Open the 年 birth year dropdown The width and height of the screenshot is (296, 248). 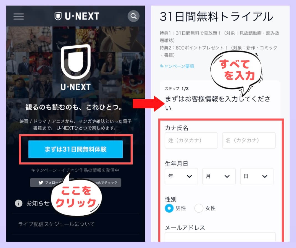(x=181, y=176)
